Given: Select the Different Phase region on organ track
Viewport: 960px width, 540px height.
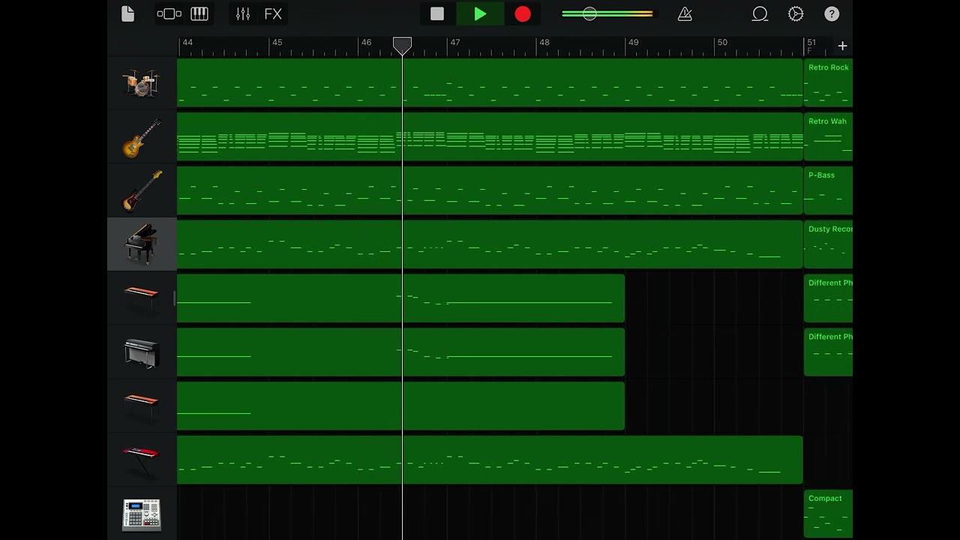Looking at the screenshot, I should tap(828, 352).
